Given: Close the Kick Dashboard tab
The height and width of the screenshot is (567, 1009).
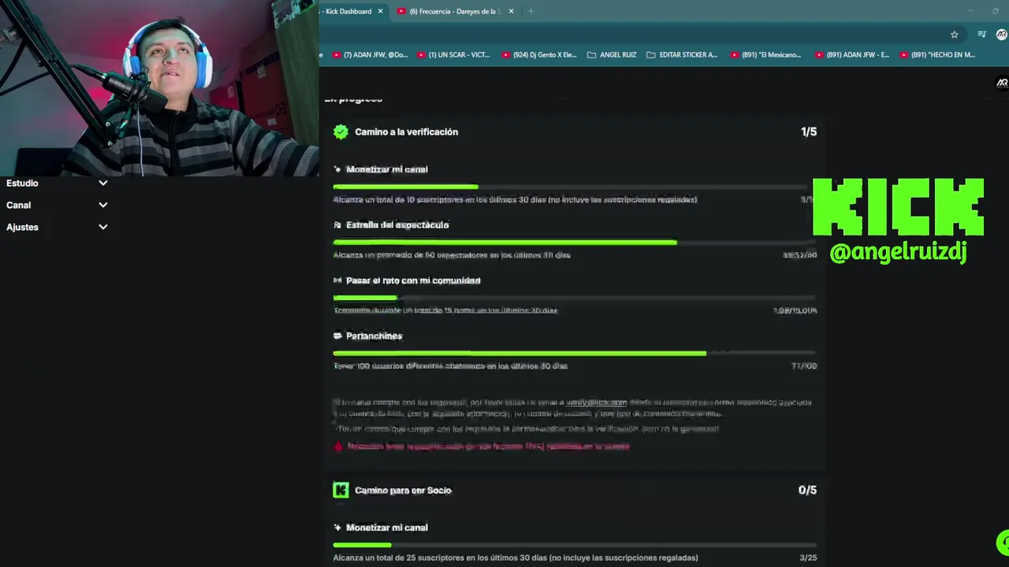Looking at the screenshot, I should [x=380, y=11].
